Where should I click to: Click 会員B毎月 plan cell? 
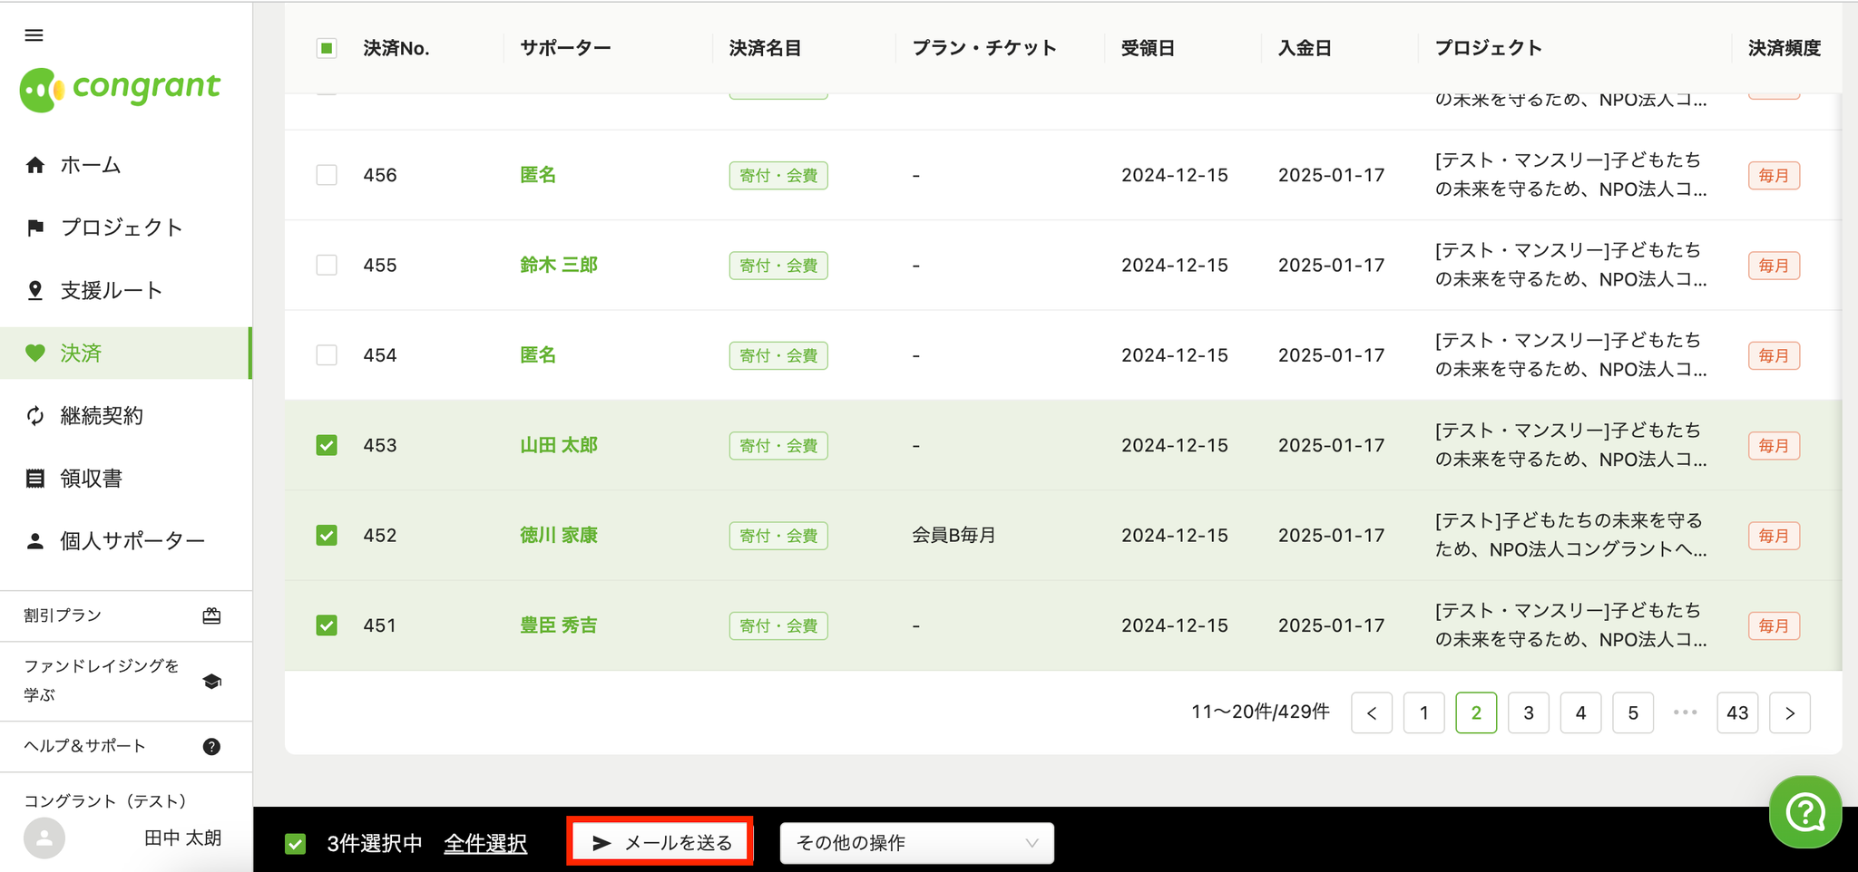(x=953, y=535)
